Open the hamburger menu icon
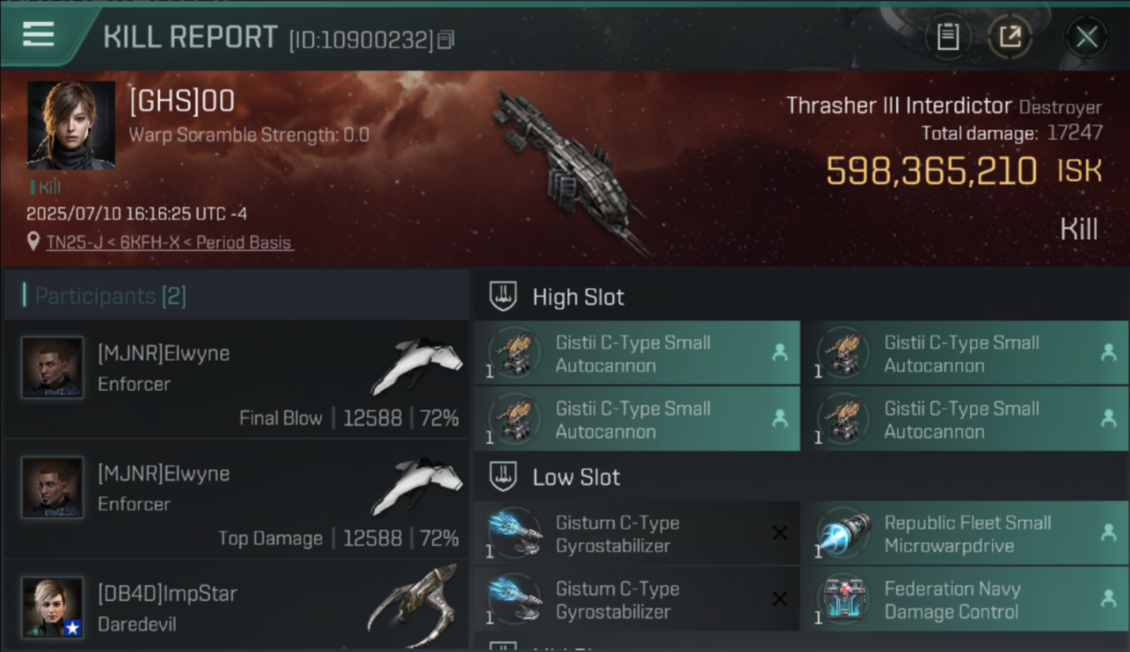The image size is (1130, 652). point(38,35)
